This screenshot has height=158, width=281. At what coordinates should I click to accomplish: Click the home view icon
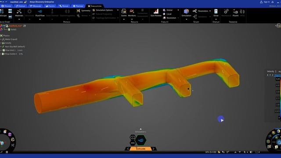pyautogui.click(x=5, y=132)
